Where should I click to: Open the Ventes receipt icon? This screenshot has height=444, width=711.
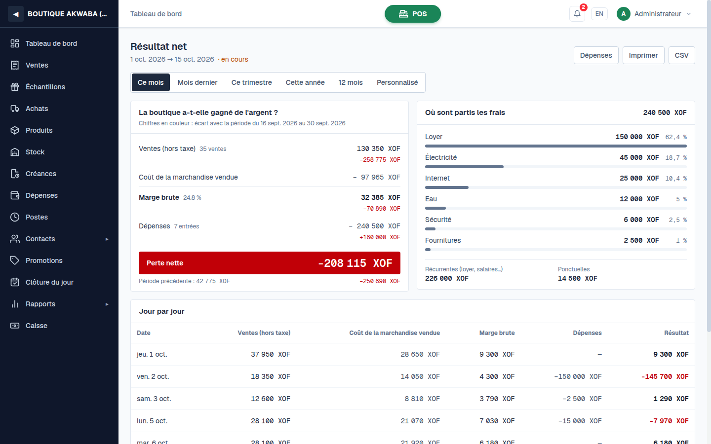tap(15, 65)
